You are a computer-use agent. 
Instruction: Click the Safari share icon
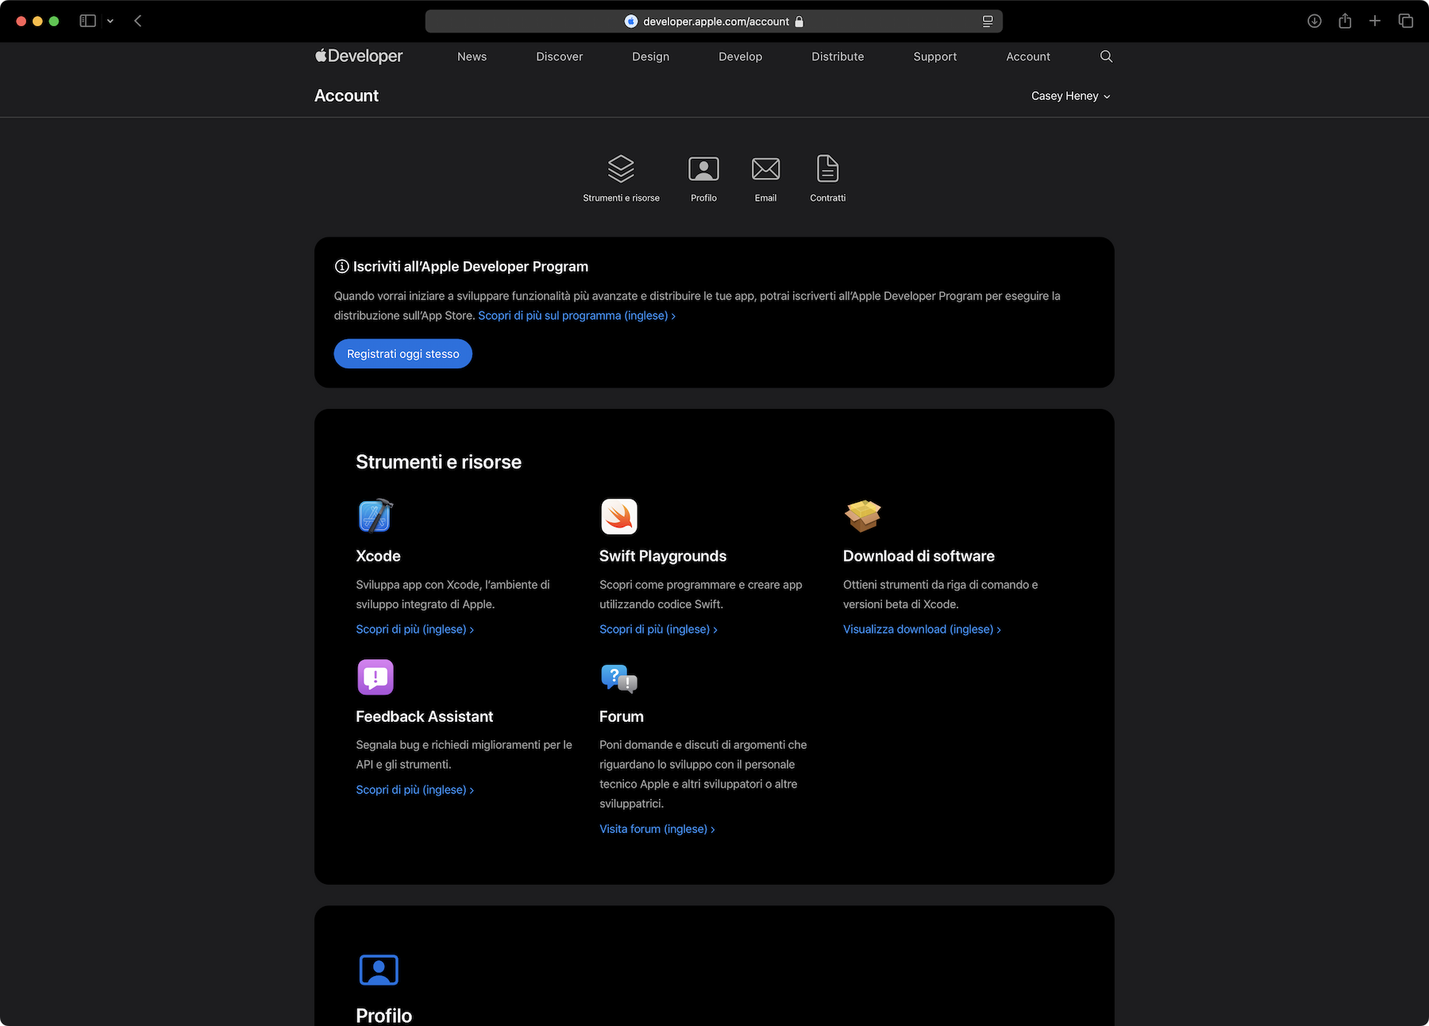tap(1345, 21)
